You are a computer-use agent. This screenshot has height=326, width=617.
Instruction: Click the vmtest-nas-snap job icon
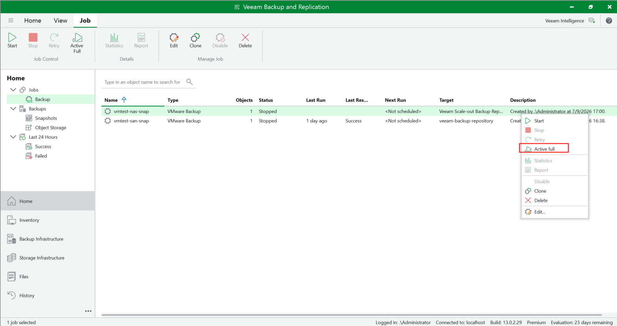click(107, 111)
